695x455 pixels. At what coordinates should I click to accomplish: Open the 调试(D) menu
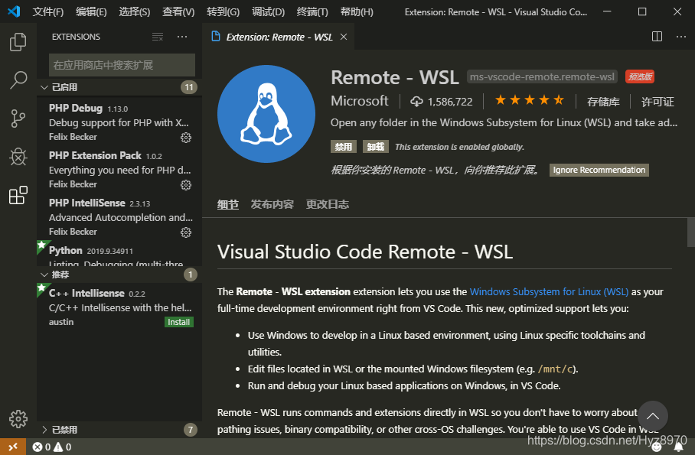click(x=268, y=12)
